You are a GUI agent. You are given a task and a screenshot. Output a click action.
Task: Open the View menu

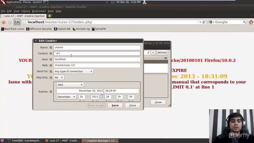16,11
